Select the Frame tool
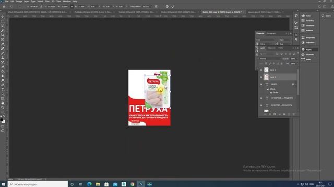Image resolution: width=334 pixels, height=187 pixels. pos(3,39)
